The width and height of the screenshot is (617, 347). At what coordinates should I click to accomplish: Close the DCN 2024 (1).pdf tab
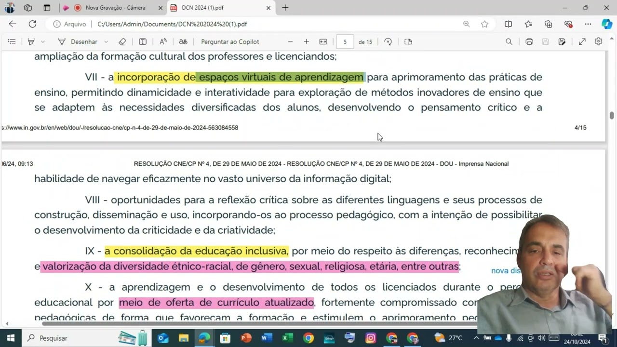[268, 8]
